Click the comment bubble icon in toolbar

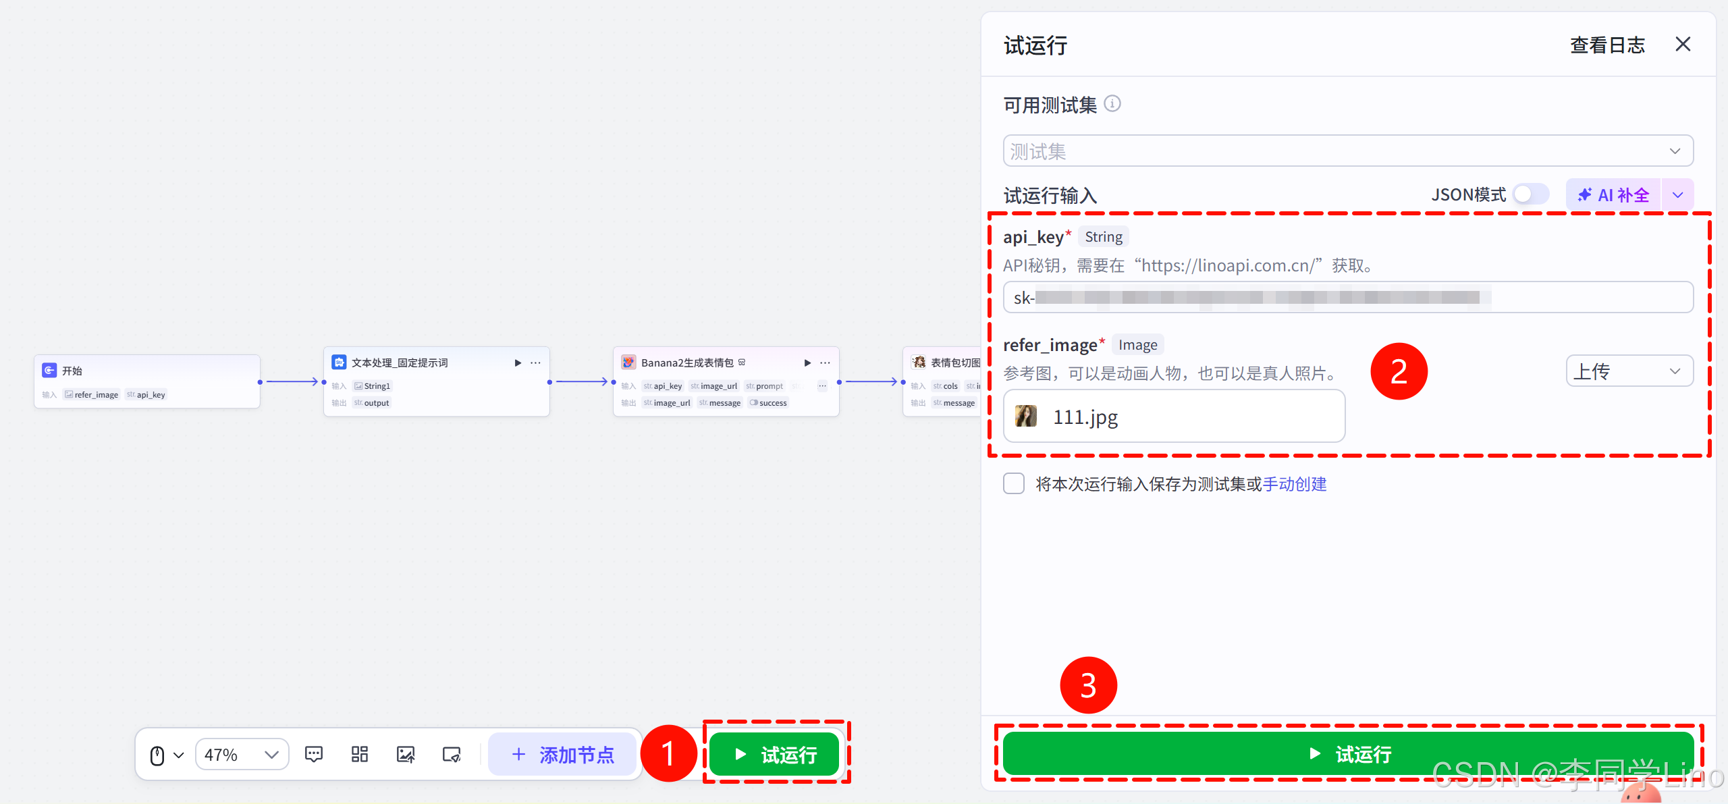(x=314, y=754)
